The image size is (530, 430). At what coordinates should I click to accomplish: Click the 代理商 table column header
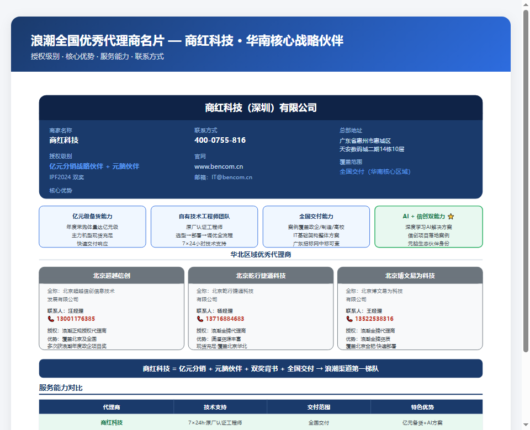coord(107,407)
